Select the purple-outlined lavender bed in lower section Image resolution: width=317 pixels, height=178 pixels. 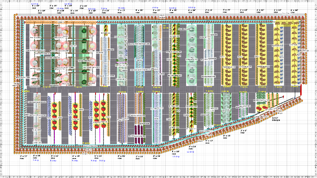pyautogui.click(x=243, y=105)
